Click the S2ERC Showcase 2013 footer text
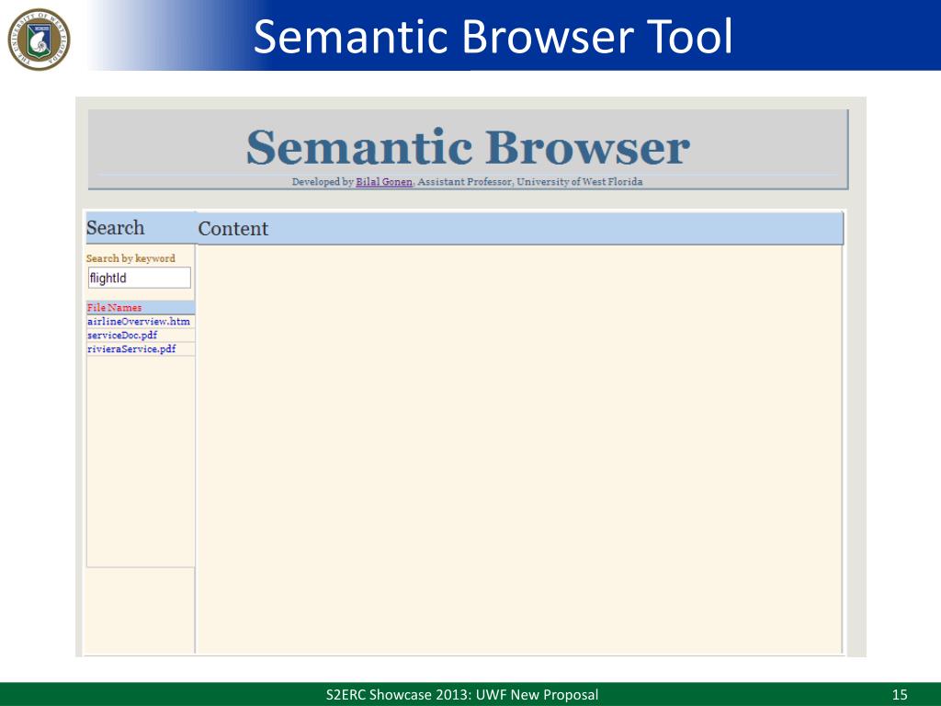The image size is (941, 706). pos(462,694)
